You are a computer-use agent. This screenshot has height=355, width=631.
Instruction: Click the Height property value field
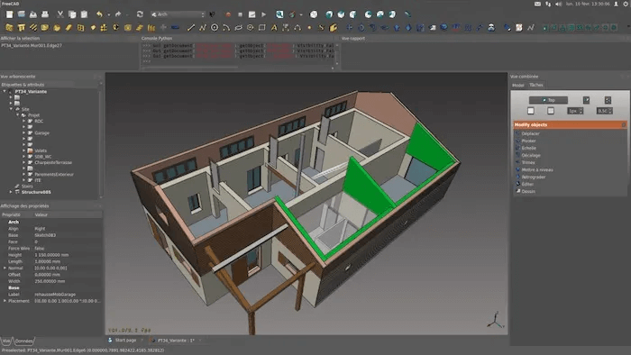coord(68,255)
